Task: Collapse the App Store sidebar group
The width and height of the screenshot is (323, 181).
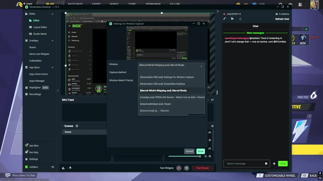Action: (x=52, y=67)
